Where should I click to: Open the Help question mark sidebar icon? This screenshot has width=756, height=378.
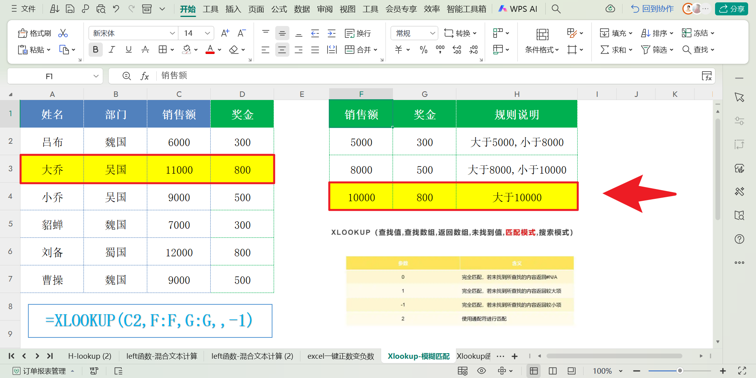point(739,239)
